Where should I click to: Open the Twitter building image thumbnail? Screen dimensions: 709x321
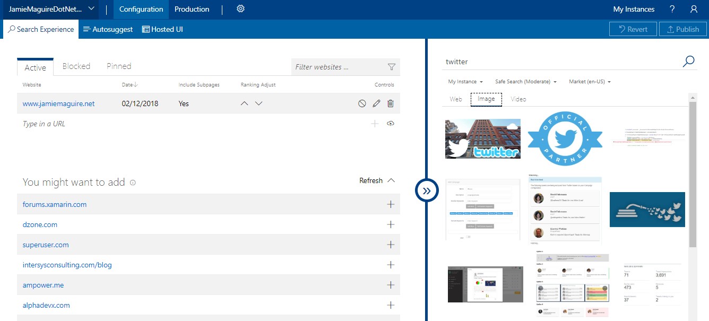point(483,138)
